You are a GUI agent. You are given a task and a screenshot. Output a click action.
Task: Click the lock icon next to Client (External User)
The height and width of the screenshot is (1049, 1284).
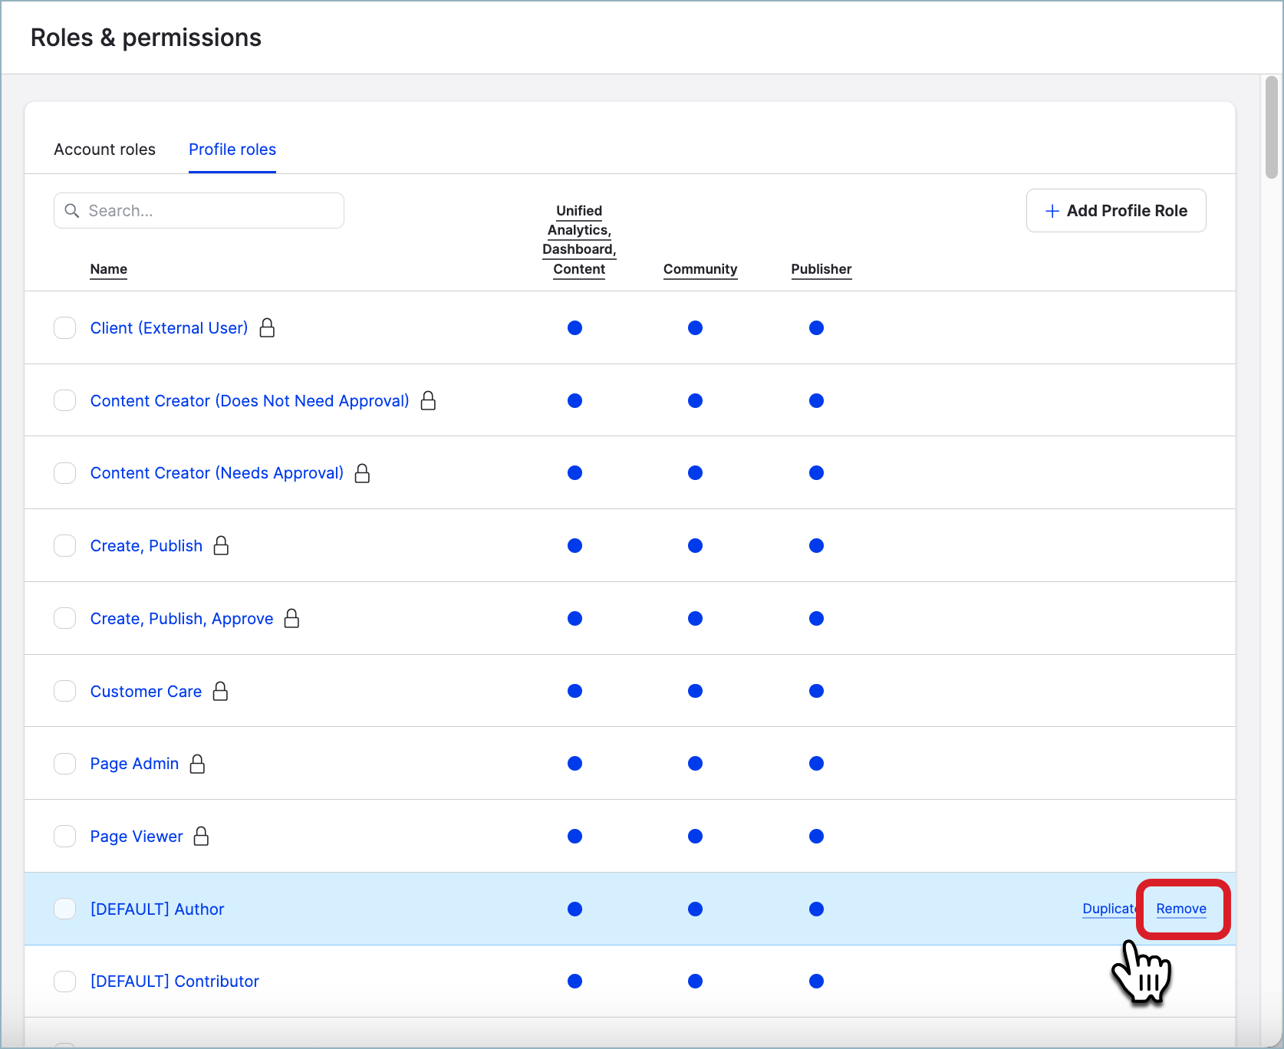[268, 327]
